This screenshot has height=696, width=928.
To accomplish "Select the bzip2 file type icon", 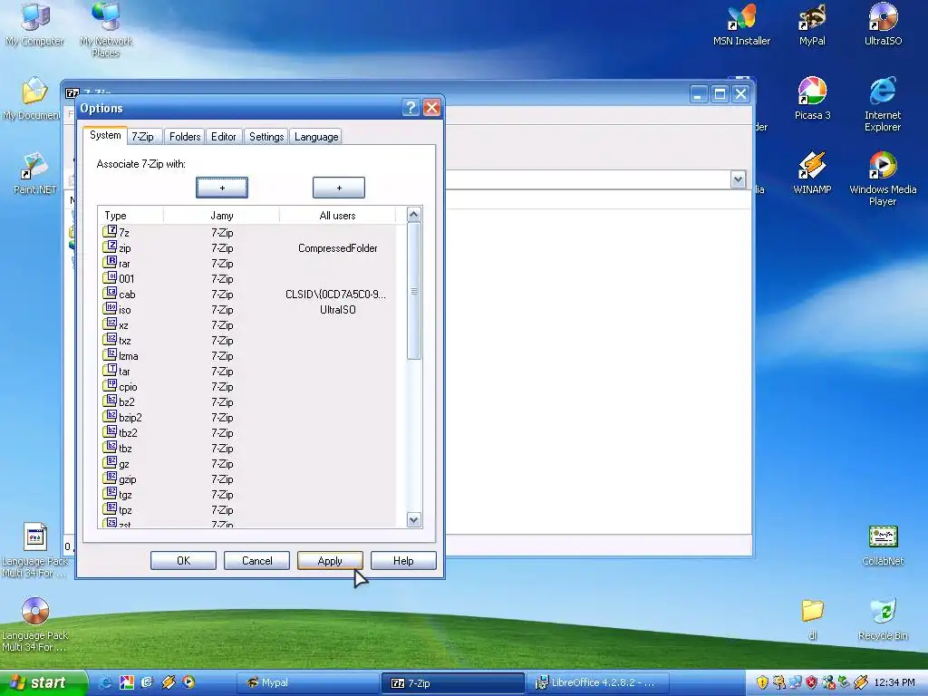I will (x=110, y=417).
